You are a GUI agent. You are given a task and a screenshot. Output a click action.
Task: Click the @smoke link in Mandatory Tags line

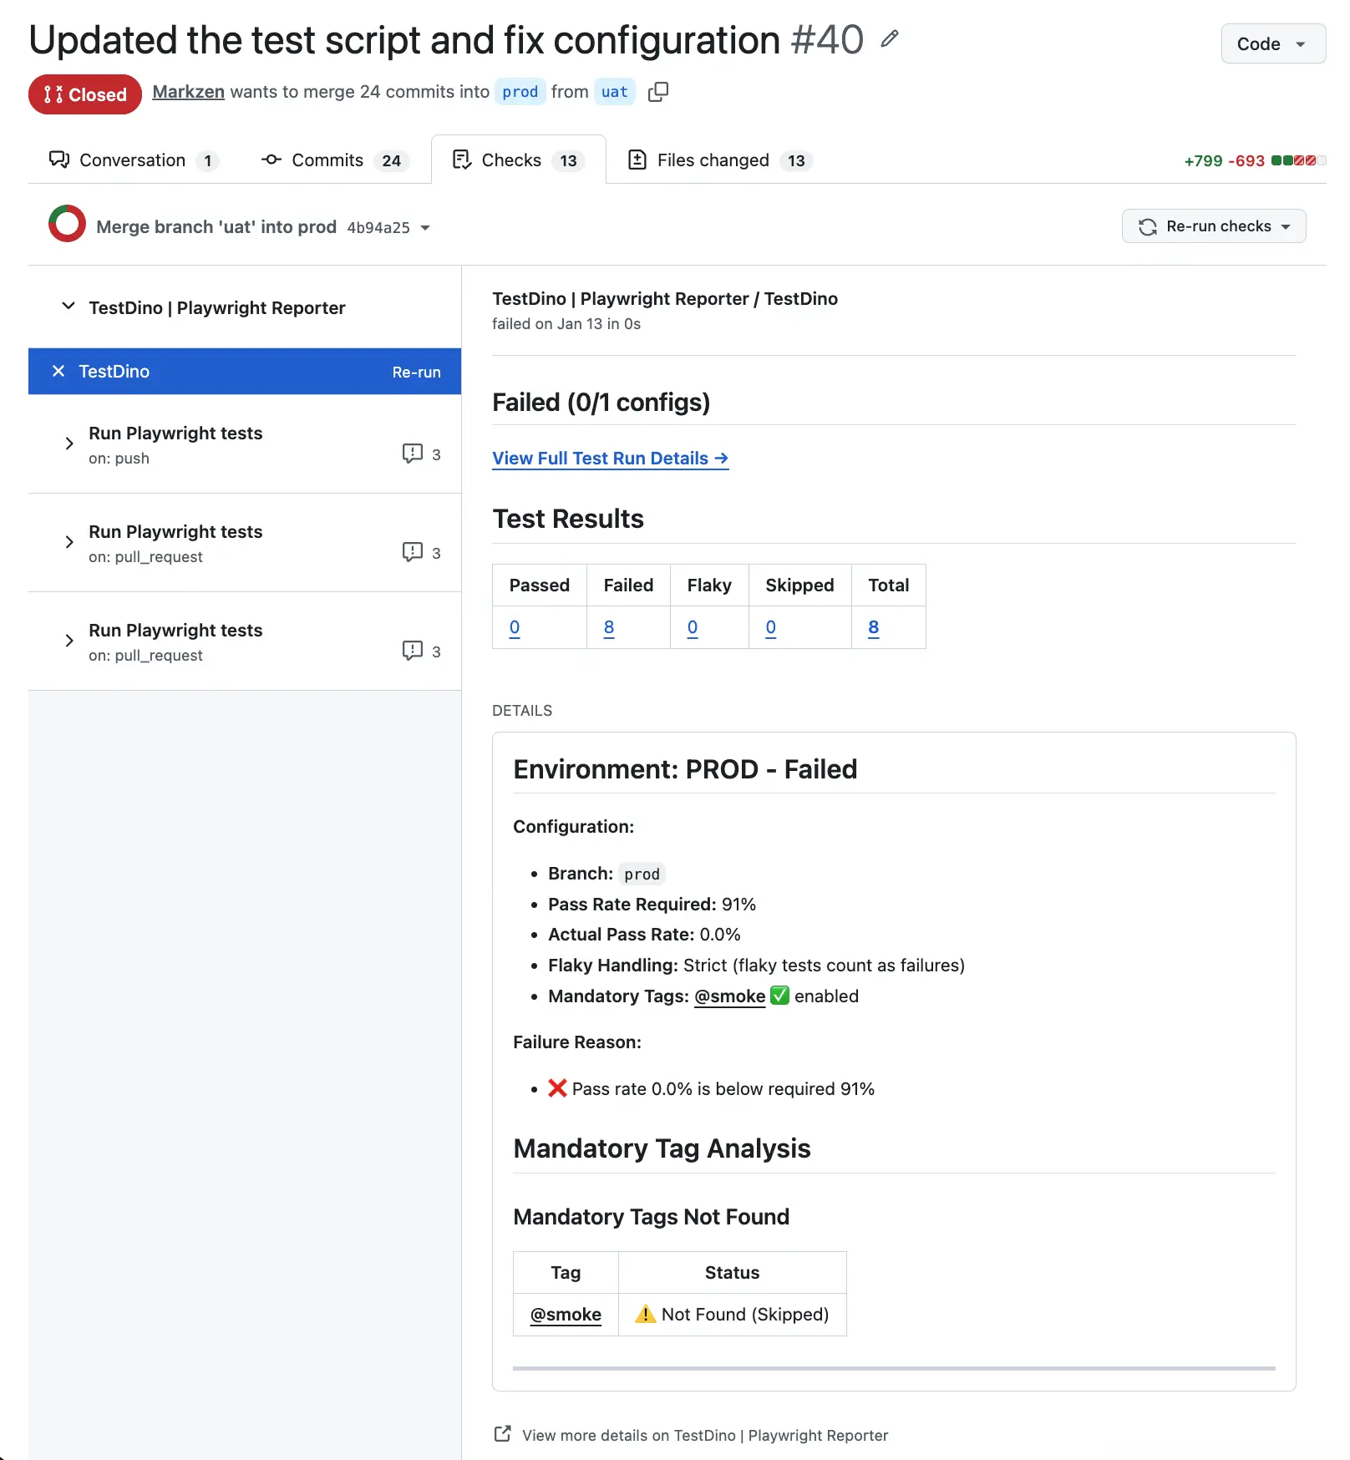pos(729,996)
